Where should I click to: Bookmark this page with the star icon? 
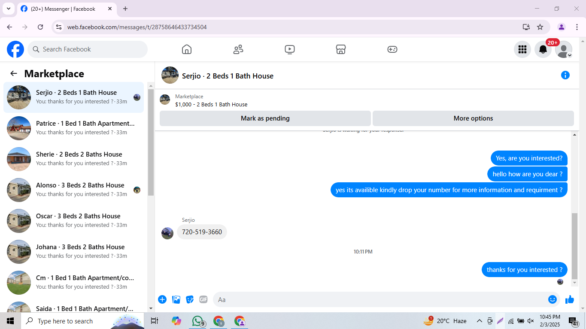point(540,27)
